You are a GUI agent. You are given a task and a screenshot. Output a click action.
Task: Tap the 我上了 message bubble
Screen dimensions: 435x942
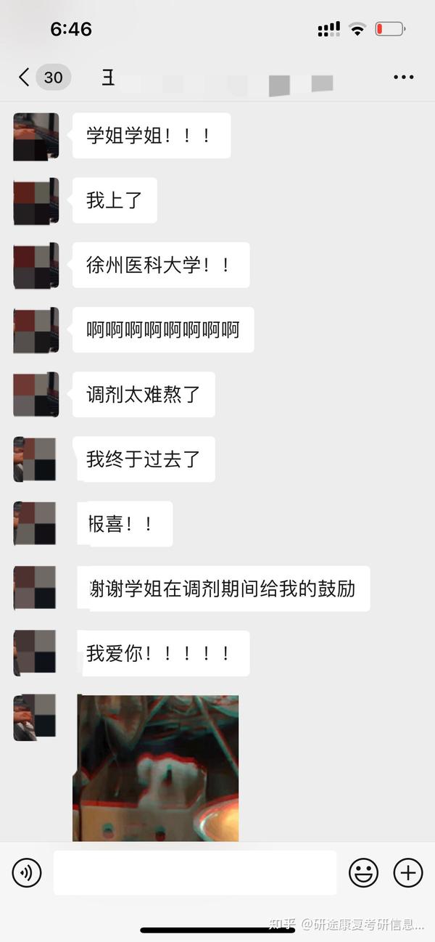coord(115,200)
